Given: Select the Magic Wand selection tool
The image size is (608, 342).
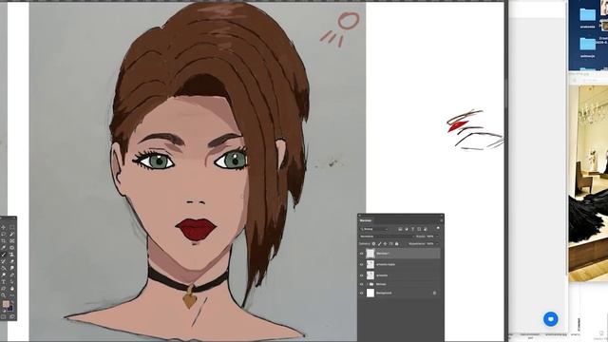Looking at the screenshot, I should [x=12, y=235].
